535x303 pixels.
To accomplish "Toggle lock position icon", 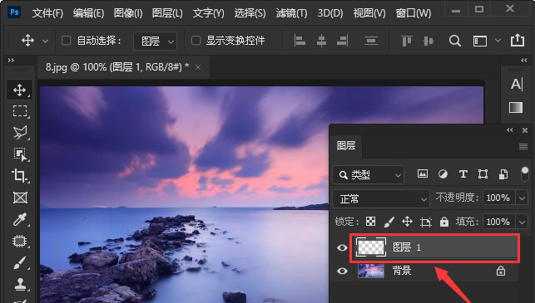I will click(x=407, y=222).
